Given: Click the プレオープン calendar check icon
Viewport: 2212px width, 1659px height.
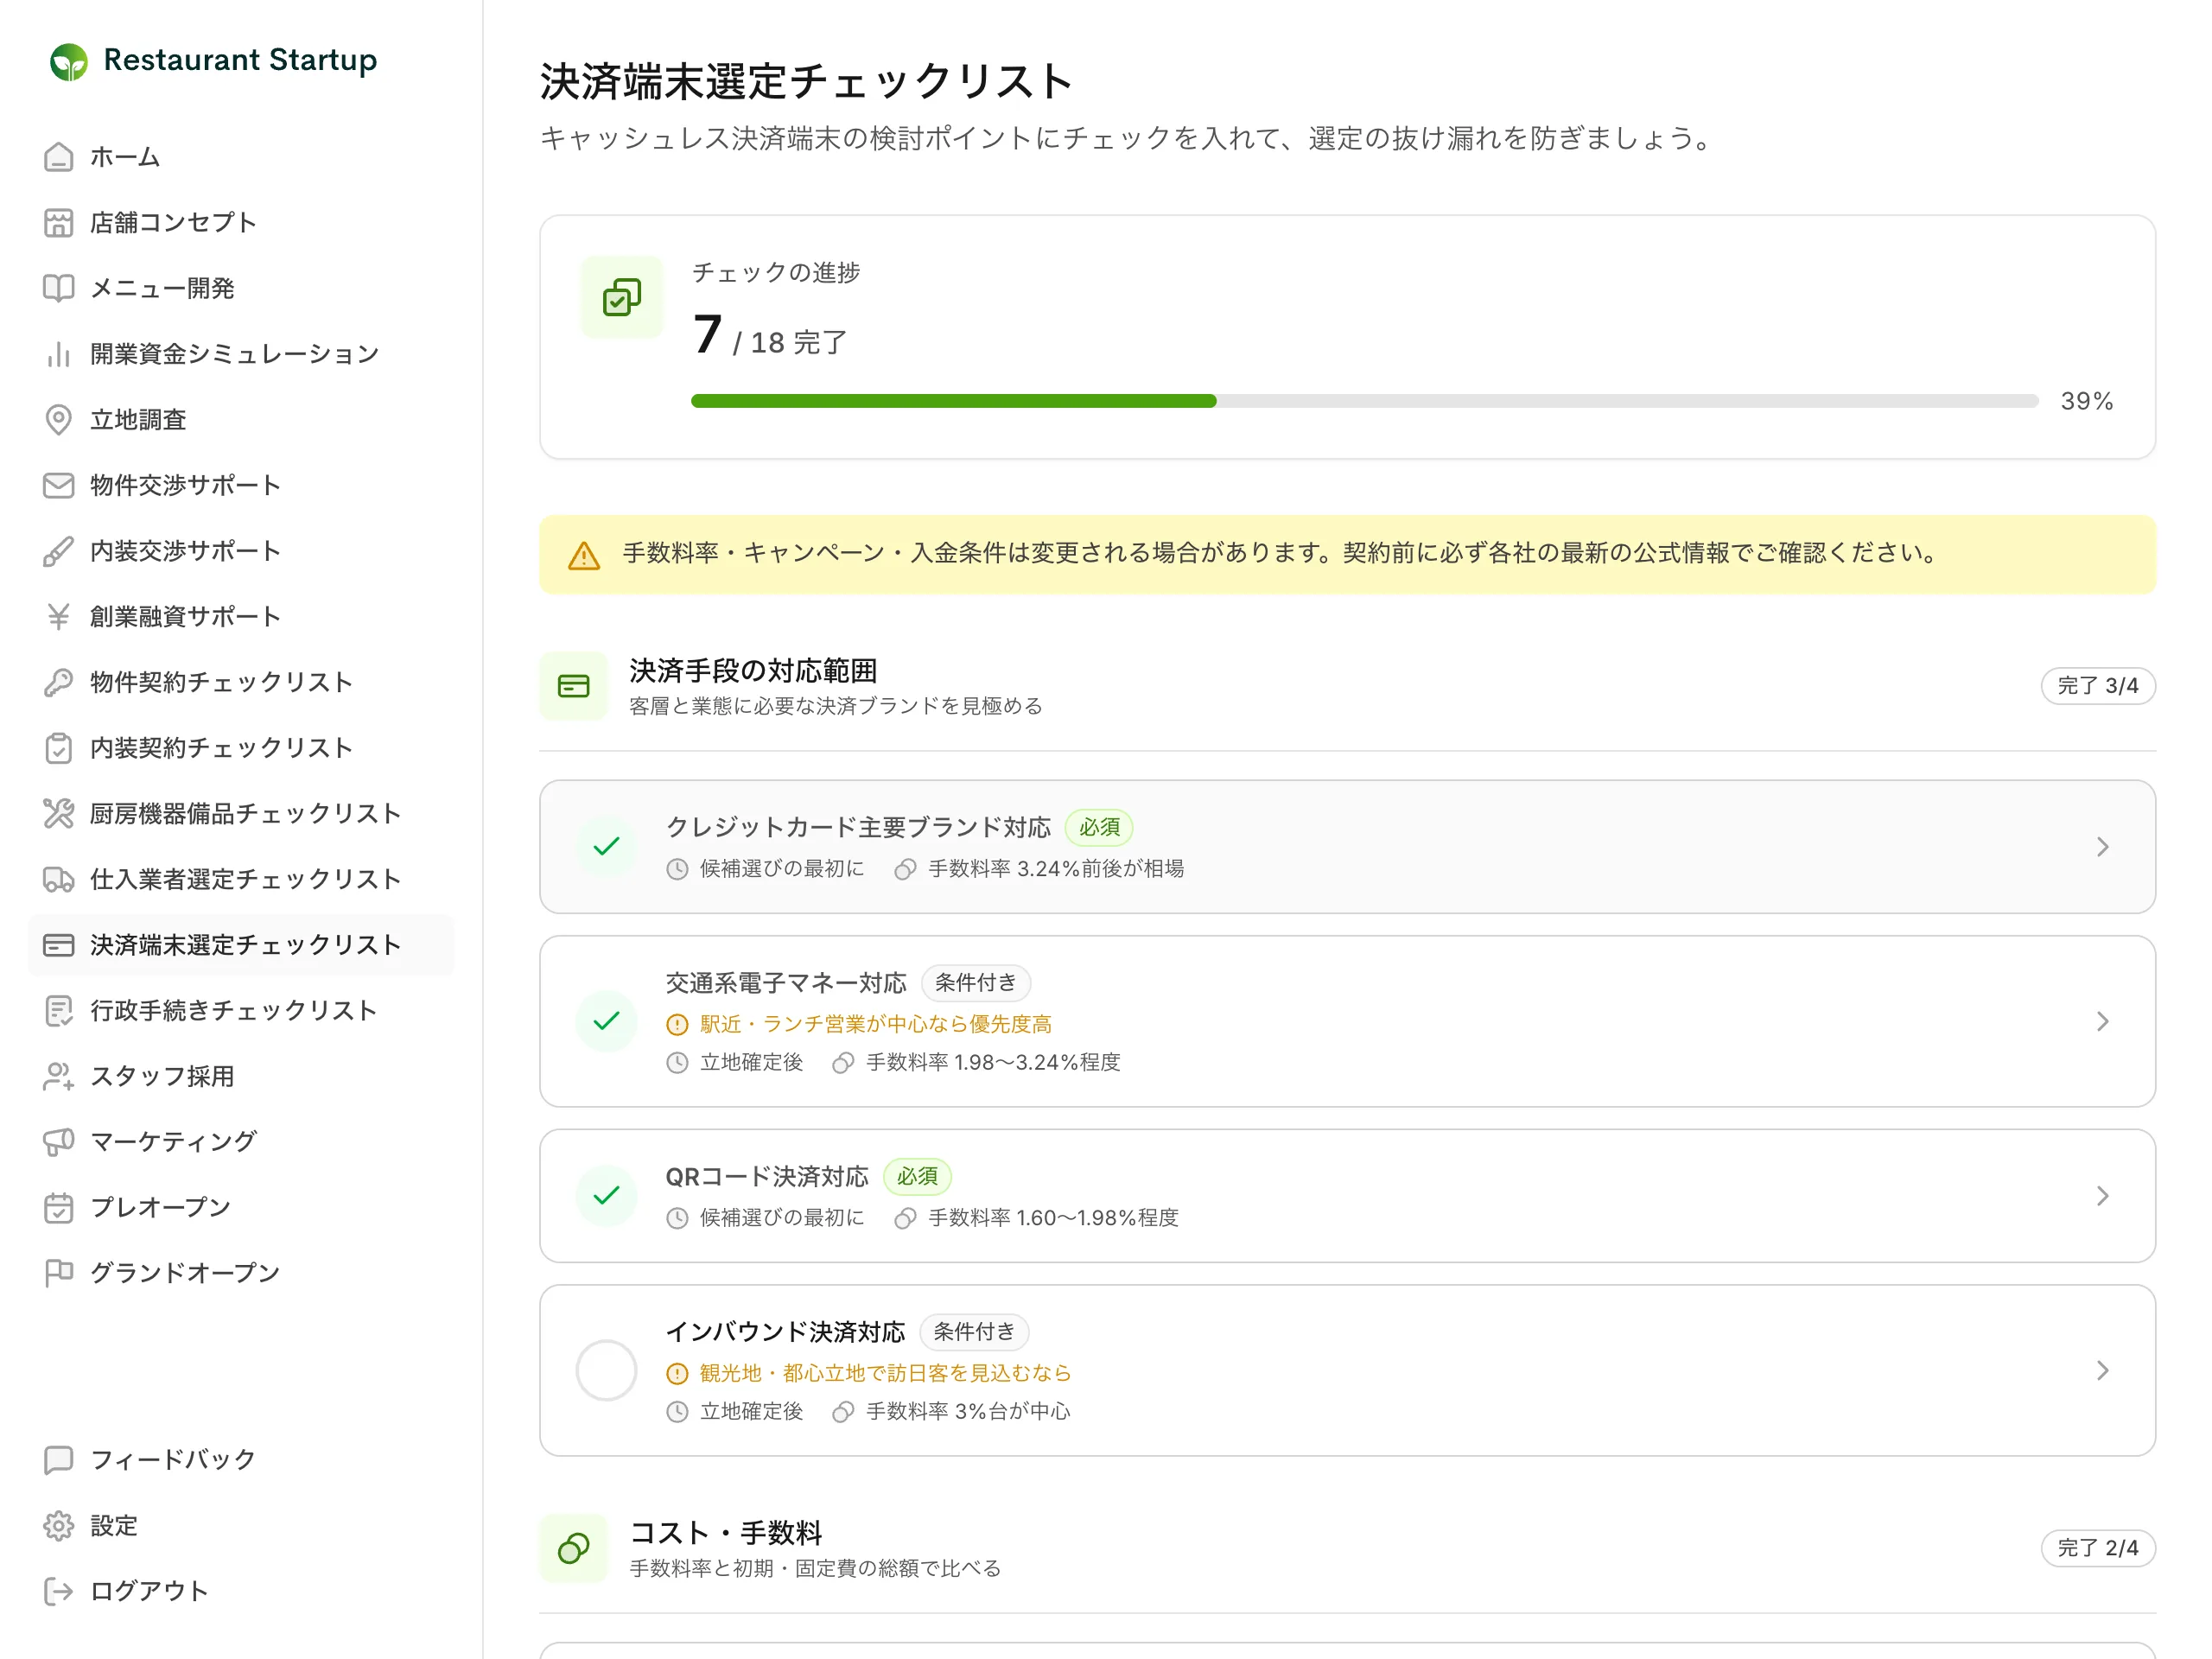Looking at the screenshot, I should tap(59, 1207).
